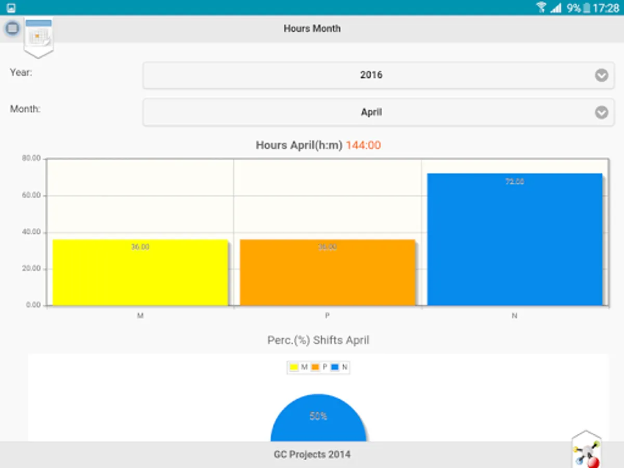
Task: Click the 72.00 label on the N bar
Action: pyautogui.click(x=515, y=181)
